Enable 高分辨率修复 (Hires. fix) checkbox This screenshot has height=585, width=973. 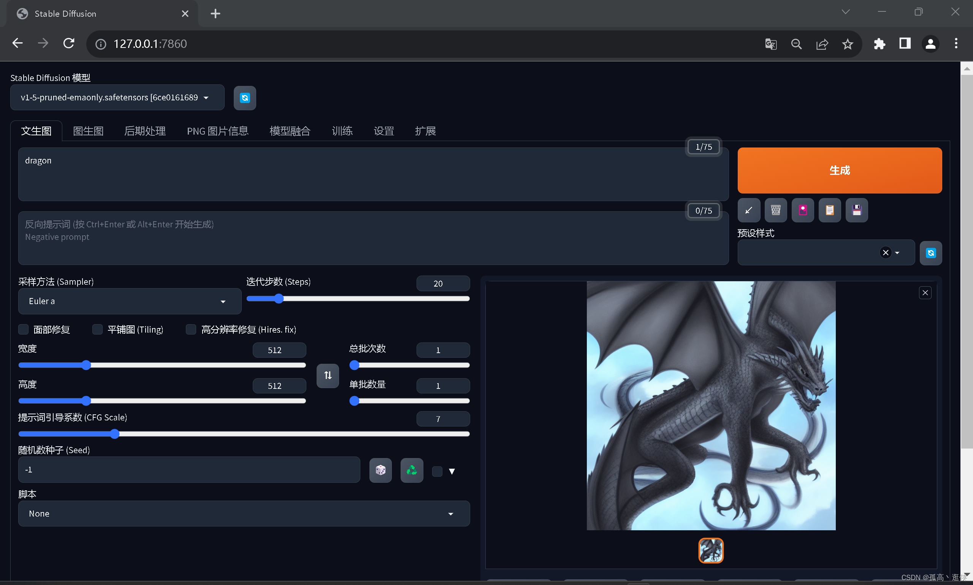click(191, 329)
